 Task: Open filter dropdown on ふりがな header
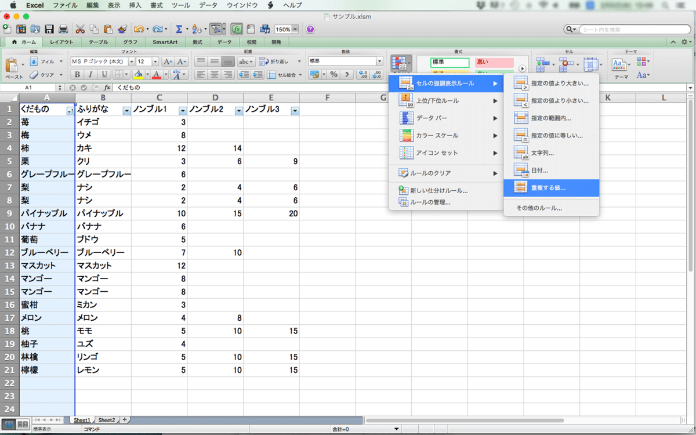(x=126, y=111)
